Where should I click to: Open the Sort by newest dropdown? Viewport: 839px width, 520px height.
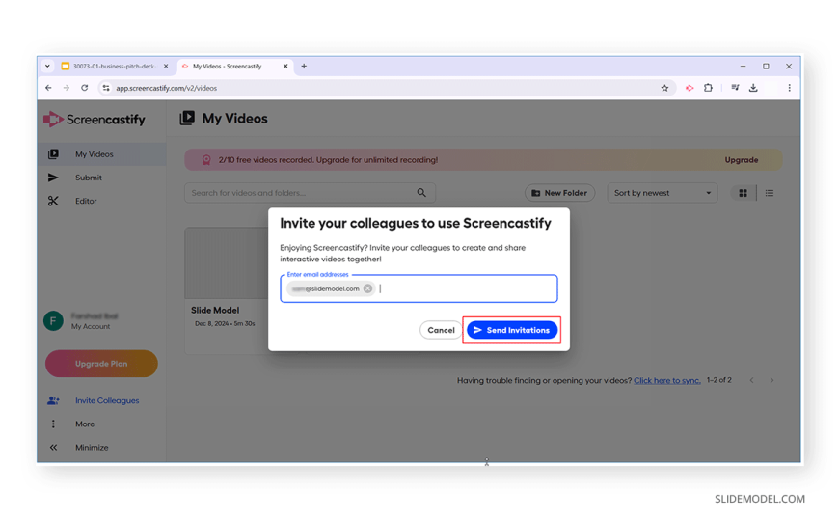663,193
